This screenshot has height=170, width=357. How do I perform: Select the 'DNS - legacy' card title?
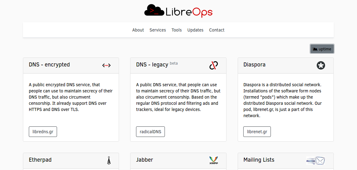[152, 65]
